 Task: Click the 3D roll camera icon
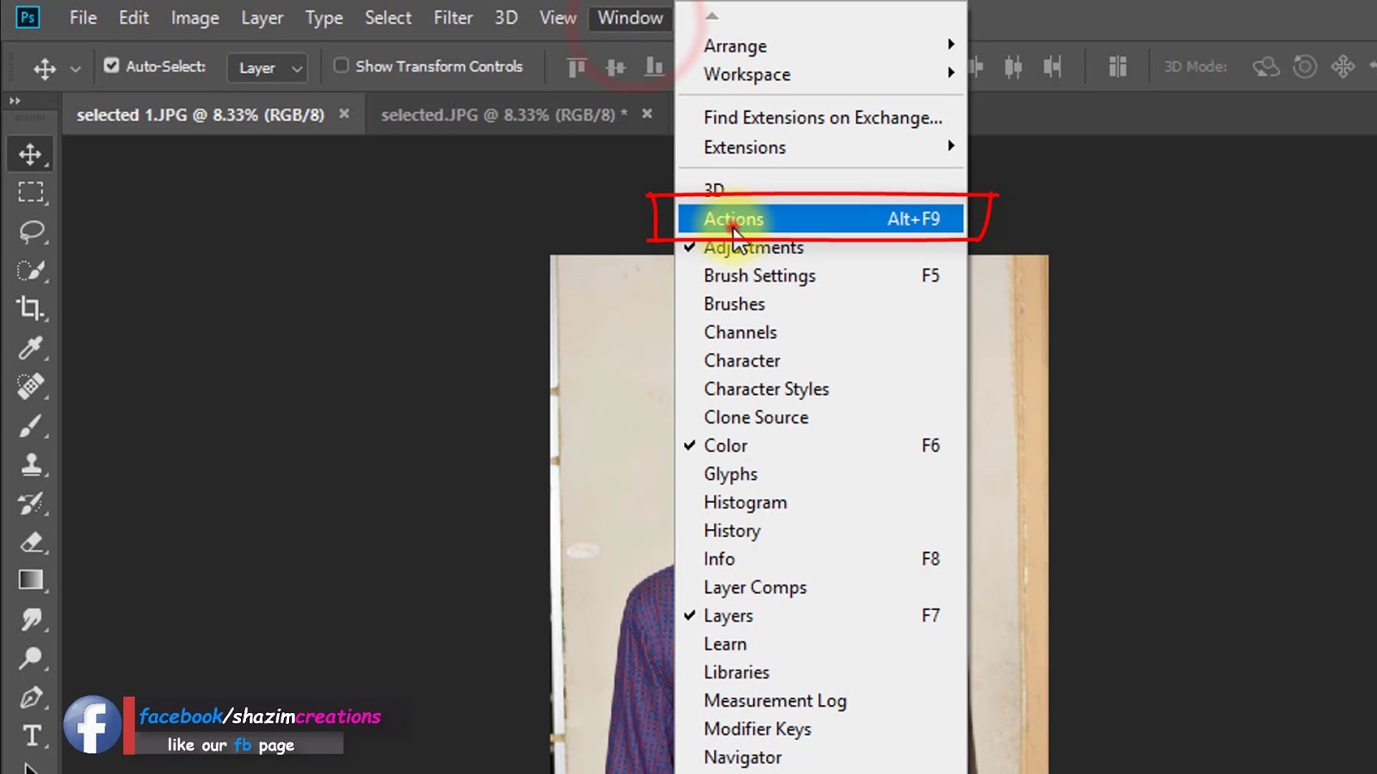[x=1305, y=66]
